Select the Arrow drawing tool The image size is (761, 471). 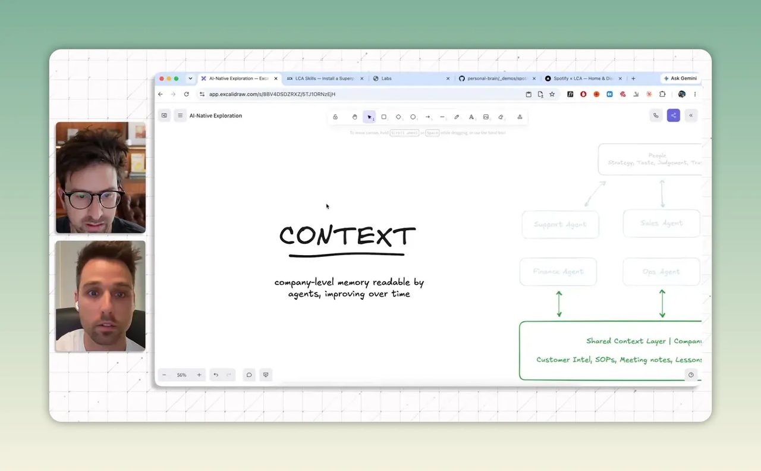(x=427, y=117)
